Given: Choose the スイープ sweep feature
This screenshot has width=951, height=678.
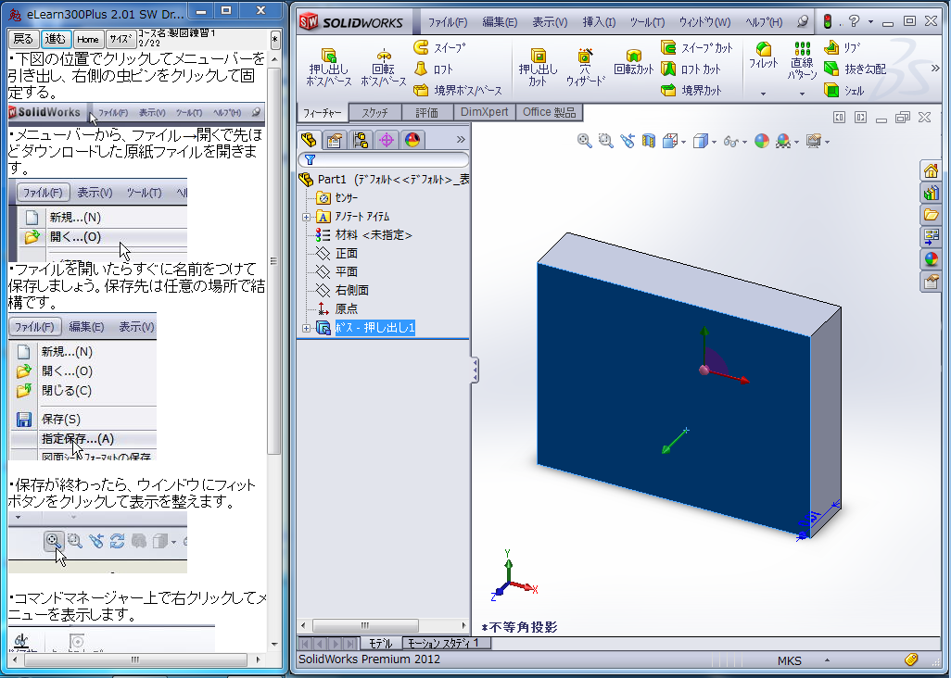Looking at the screenshot, I should click(439, 47).
